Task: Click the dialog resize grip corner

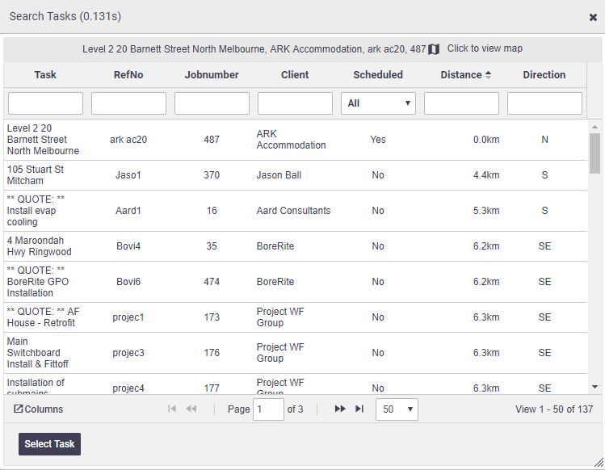Action: [599, 463]
